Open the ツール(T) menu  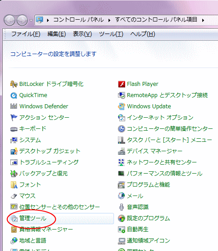pyautogui.click(x=111, y=34)
